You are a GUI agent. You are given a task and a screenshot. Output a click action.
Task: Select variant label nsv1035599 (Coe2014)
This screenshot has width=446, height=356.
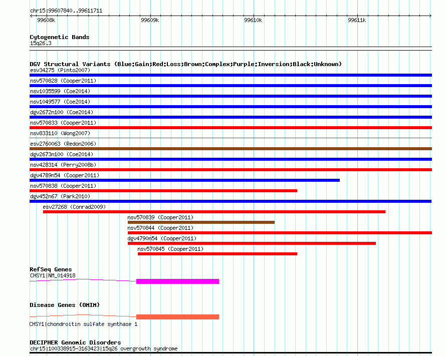[x=60, y=91]
